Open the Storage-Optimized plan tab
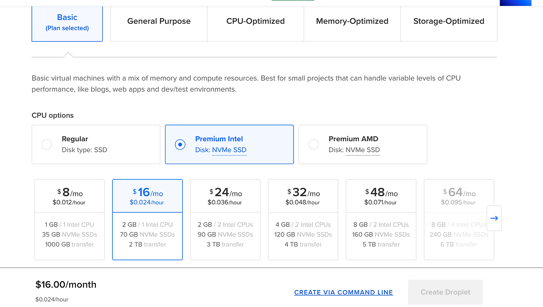Screen dimensions: 543x307 pos(449,22)
